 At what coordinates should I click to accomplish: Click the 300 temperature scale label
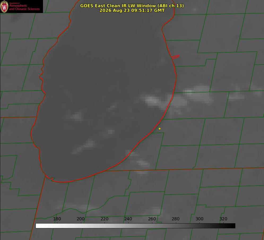(199, 219)
